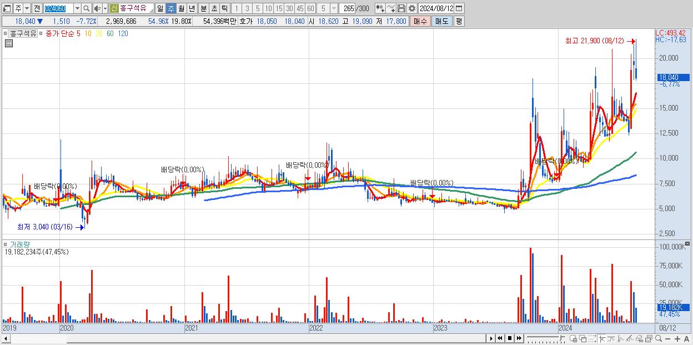Choose interval preset 3

247,8
